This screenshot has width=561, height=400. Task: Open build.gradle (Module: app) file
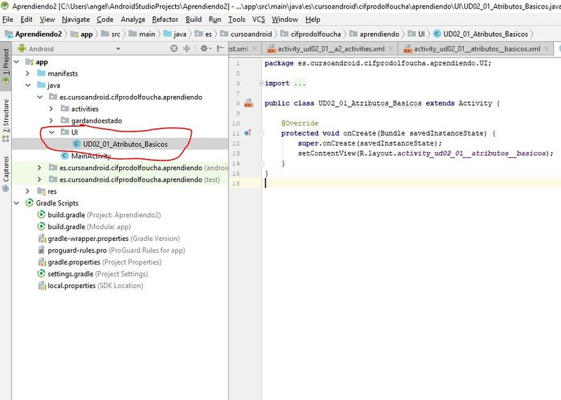[x=89, y=227]
